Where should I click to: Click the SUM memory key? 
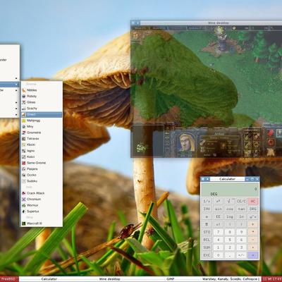pos(207,247)
